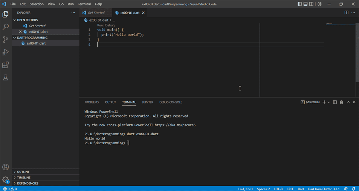This screenshot has height=191, width=359.
Task: Open the new terminal launch profile dropdown
Action: click(329, 102)
